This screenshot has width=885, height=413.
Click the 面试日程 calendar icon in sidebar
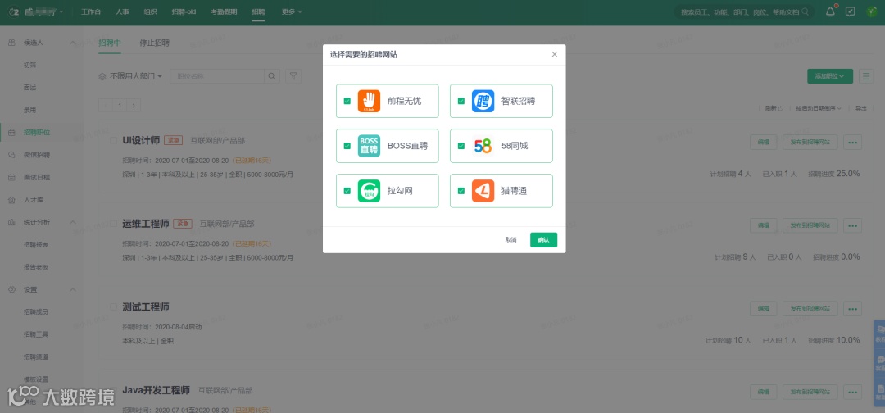tap(11, 177)
